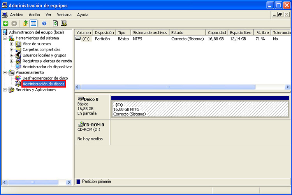This screenshot has width=292, height=195.
Task: Click the green Back arrow toolbar icon
Action: 5,23
